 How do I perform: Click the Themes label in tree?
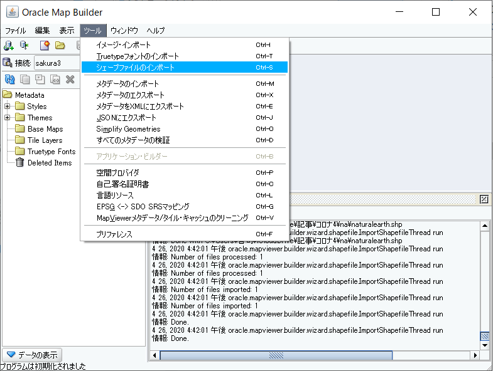pos(40,118)
